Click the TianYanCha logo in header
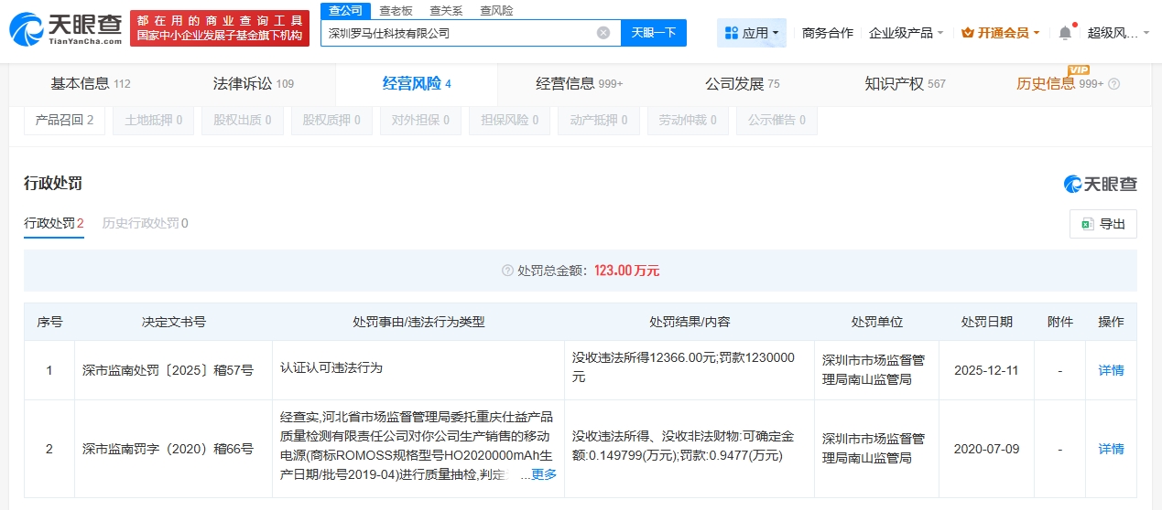This screenshot has width=1162, height=510. [64, 28]
